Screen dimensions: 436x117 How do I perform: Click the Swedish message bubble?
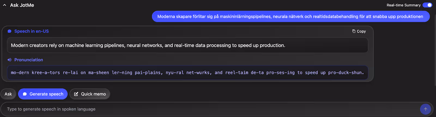click(x=290, y=17)
